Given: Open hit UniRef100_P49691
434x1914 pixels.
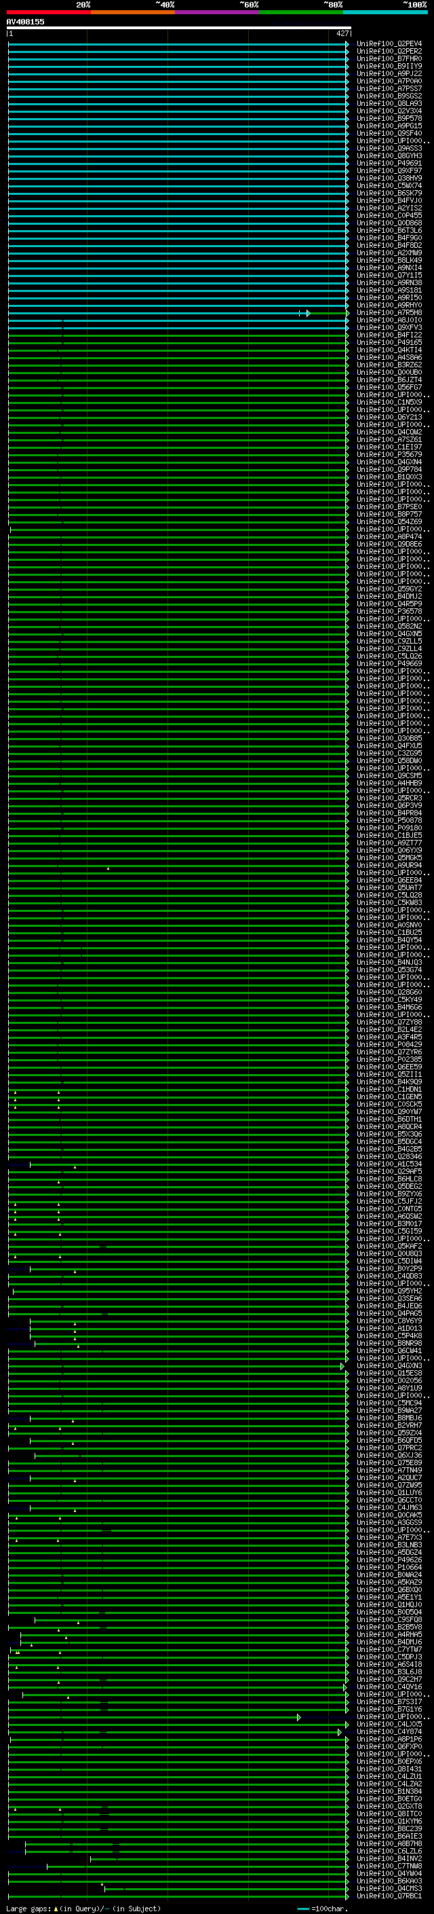Looking at the screenshot, I should tap(389, 164).
